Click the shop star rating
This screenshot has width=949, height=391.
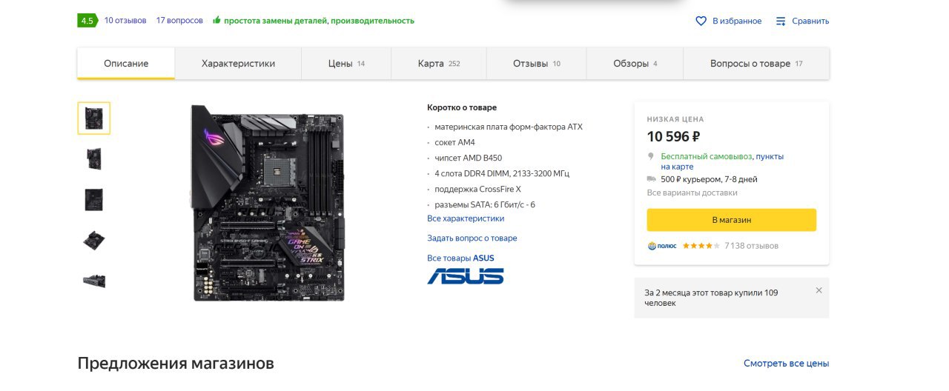point(701,246)
